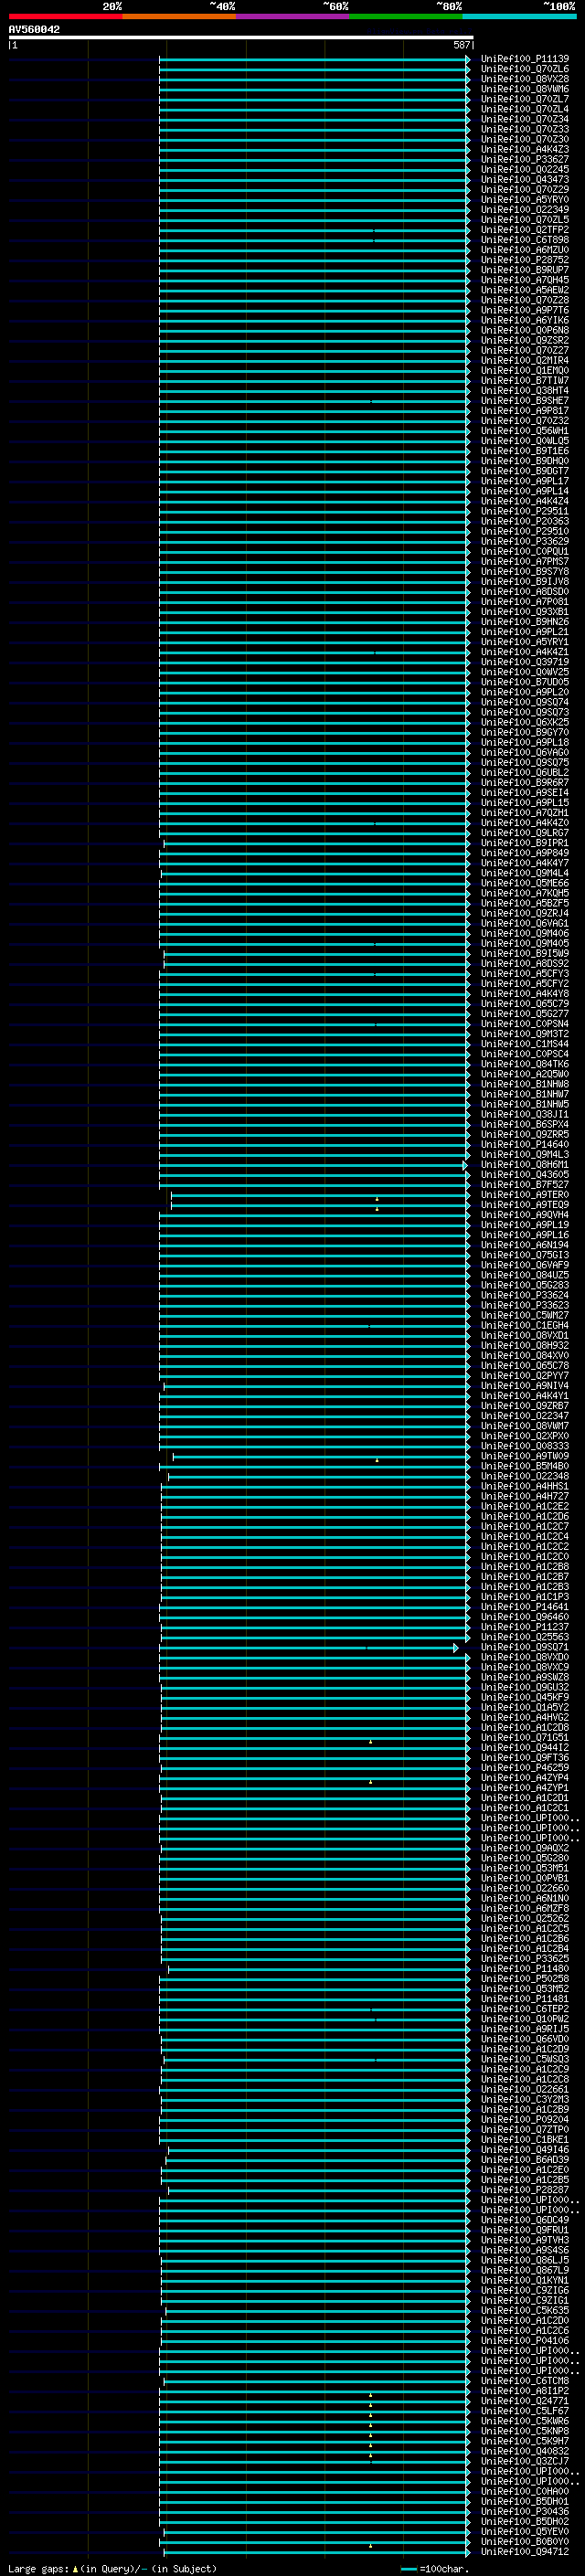585x2576 pixels.
Task: Select hit label UniRef100_A6MZU0
Action: (x=524, y=250)
